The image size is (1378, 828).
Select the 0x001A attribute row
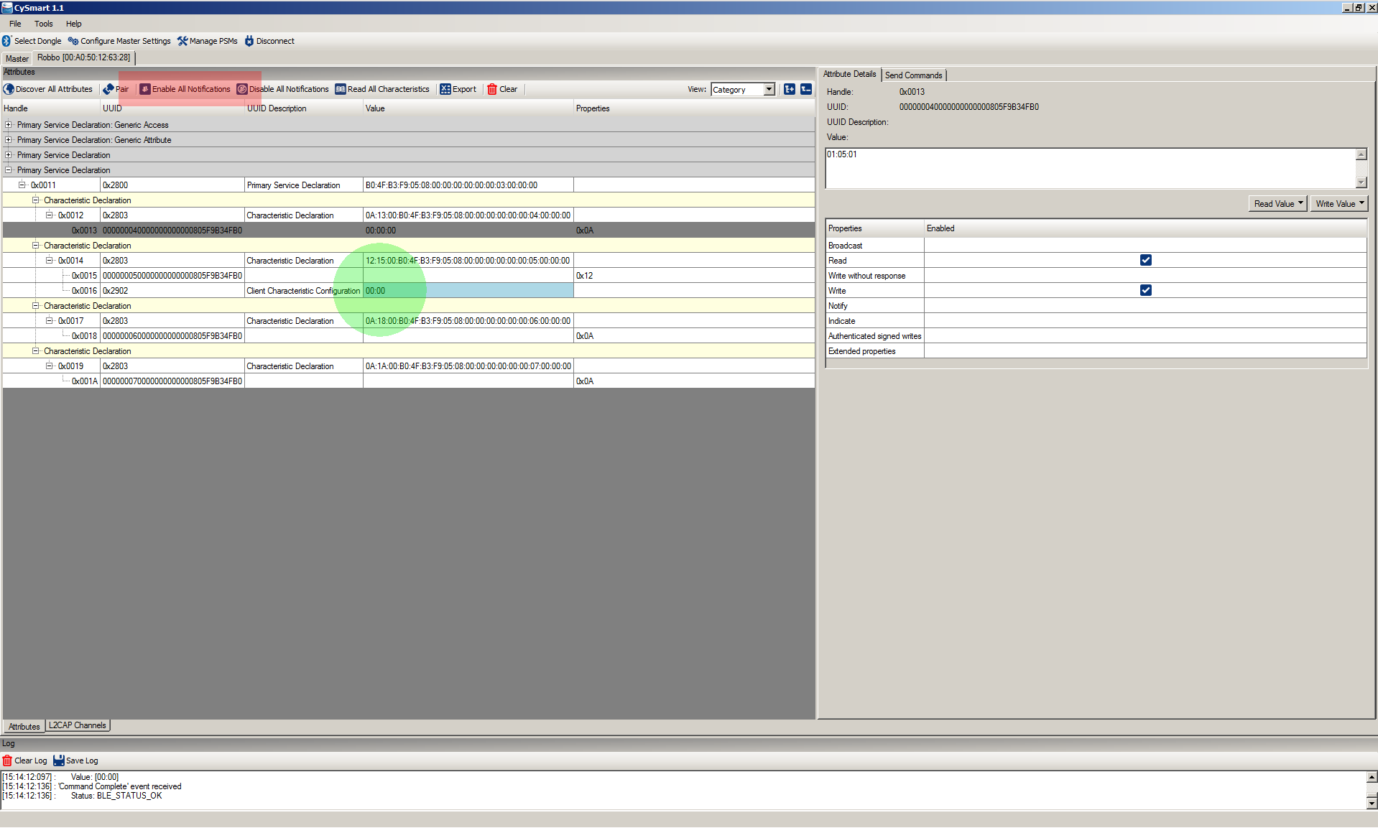tap(408, 381)
